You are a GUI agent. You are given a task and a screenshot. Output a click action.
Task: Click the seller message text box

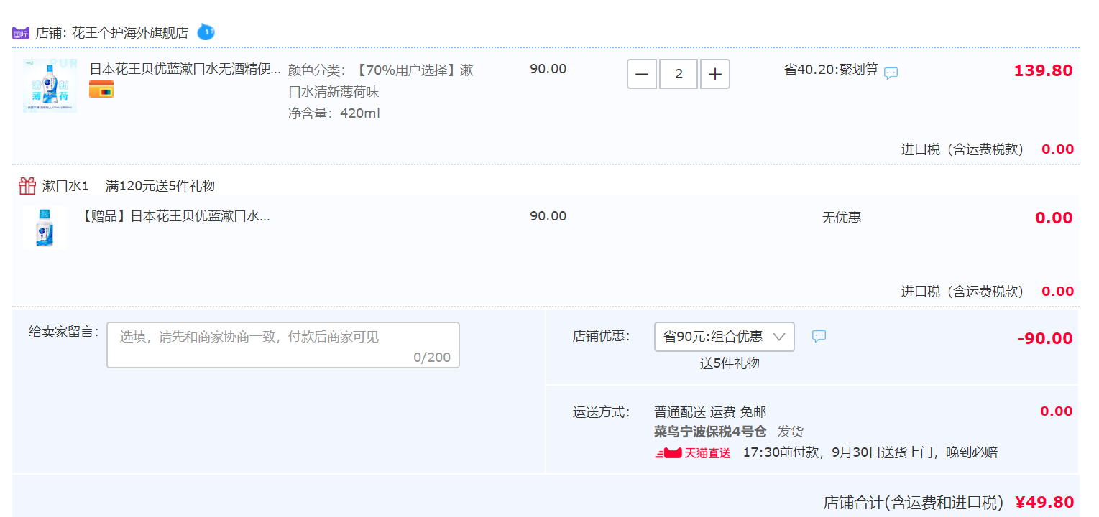283,345
